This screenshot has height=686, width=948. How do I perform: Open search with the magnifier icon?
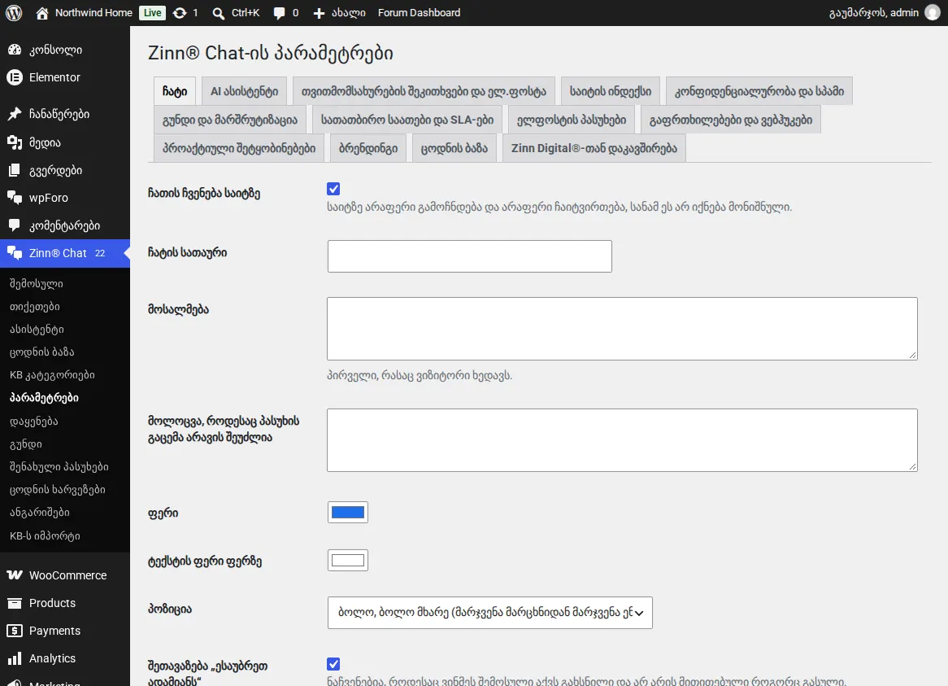218,13
